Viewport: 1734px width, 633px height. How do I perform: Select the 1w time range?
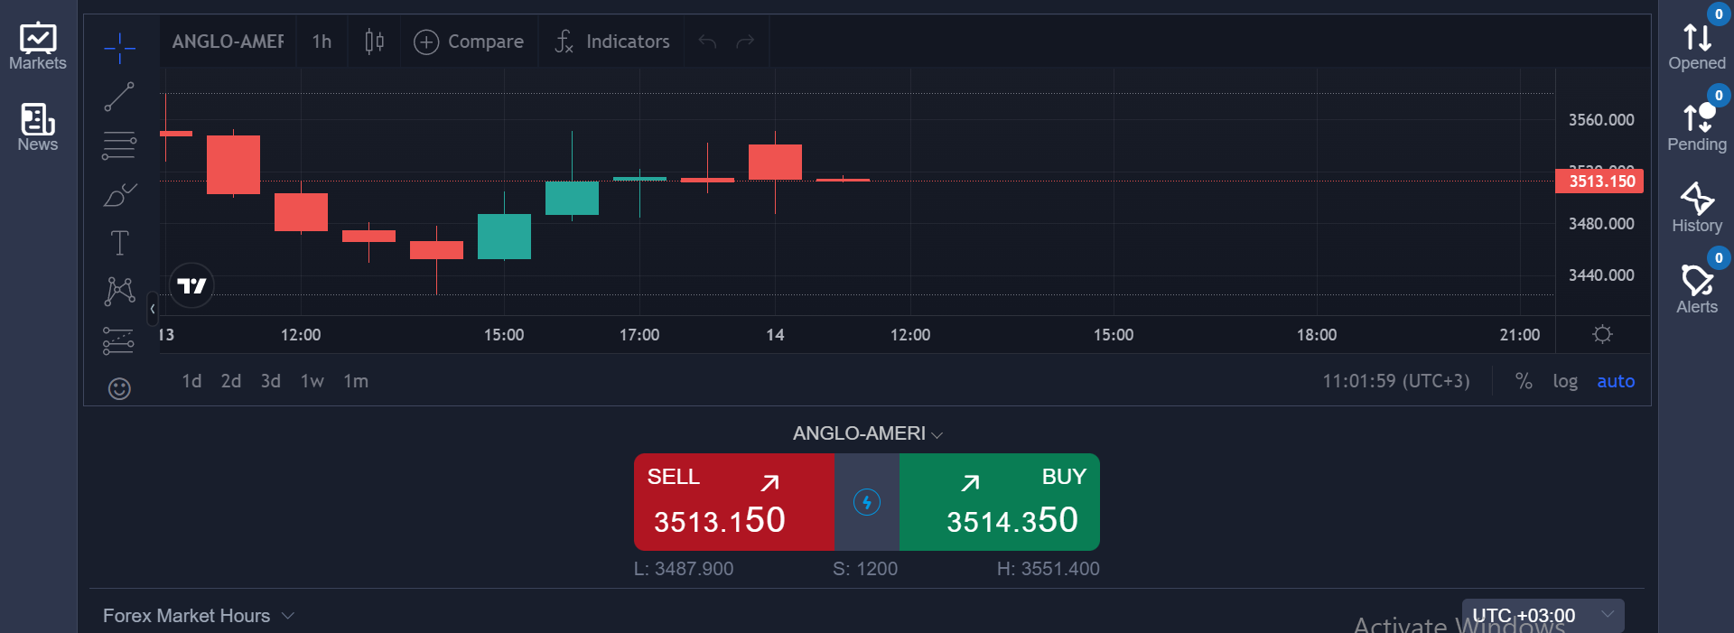tap(312, 381)
